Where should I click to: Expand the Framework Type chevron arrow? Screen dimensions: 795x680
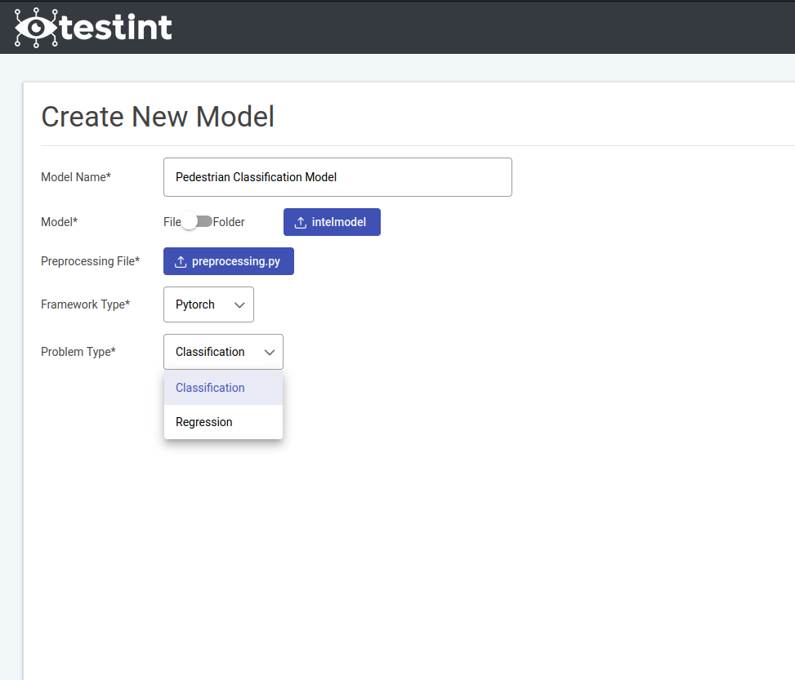(x=239, y=304)
